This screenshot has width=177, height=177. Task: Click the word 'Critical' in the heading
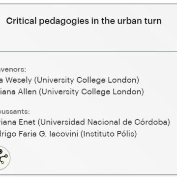(x=21, y=21)
